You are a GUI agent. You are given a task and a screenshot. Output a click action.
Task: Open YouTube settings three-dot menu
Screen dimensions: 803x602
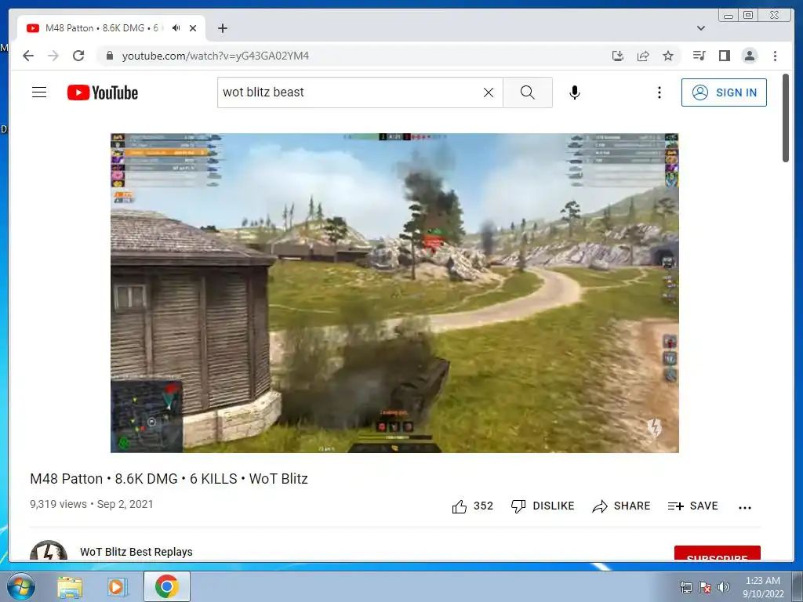[659, 92]
